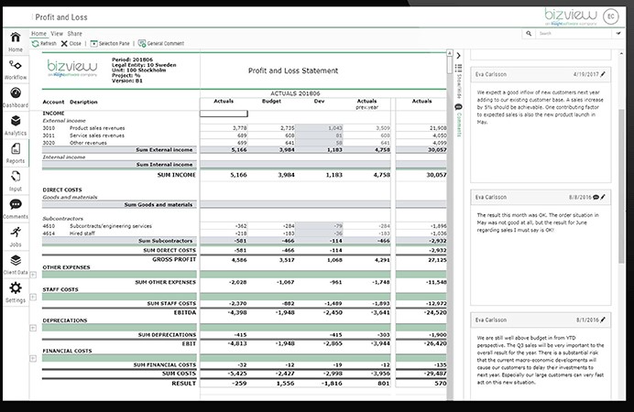The height and width of the screenshot is (412, 634).
Task: Open the Selection Pane
Action: click(110, 43)
